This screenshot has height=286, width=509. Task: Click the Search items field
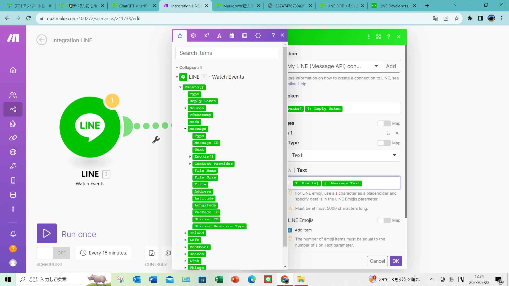point(227,53)
